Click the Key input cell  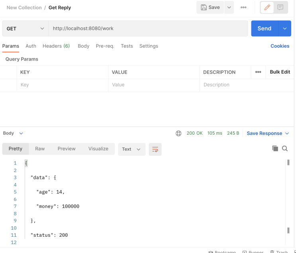click(x=63, y=85)
